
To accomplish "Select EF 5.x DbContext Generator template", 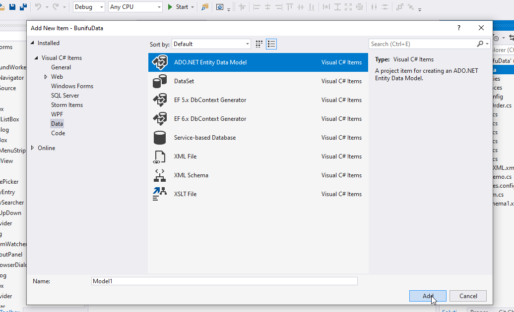I will pos(258,100).
